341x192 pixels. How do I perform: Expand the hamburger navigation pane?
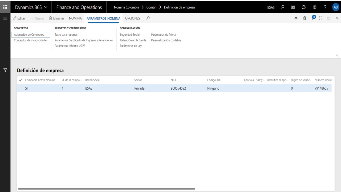pos(5,18)
